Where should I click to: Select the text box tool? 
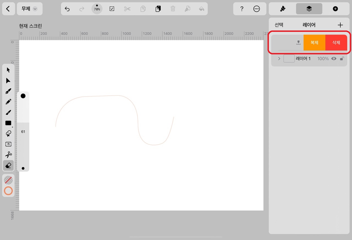point(8,144)
